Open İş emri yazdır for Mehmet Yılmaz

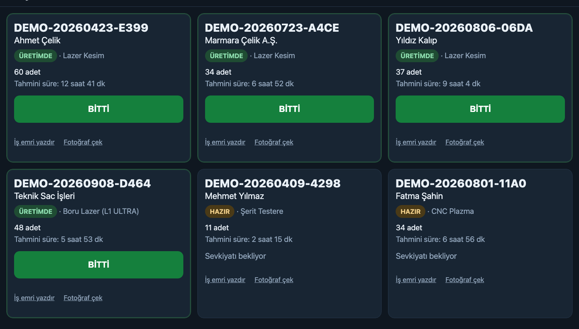[225, 280]
